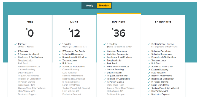Click 'For large teams or high volume' note

coord(164,47)
